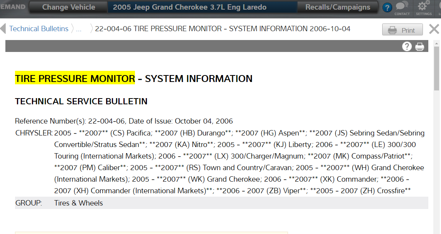Open Settings gear icon

(x=424, y=8)
